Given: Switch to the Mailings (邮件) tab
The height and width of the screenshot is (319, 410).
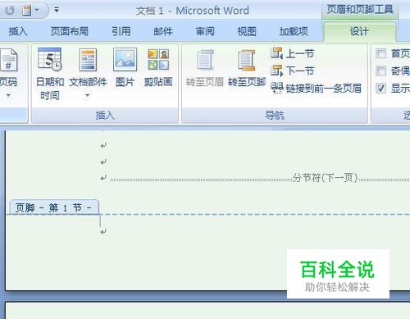Looking at the screenshot, I should [x=163, y=31].
